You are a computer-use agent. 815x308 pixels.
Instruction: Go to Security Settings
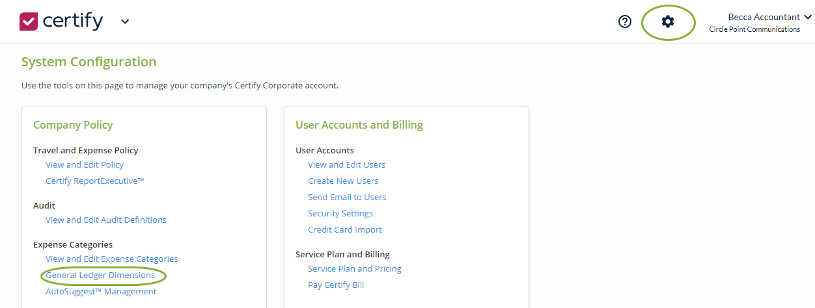(340, 214)
